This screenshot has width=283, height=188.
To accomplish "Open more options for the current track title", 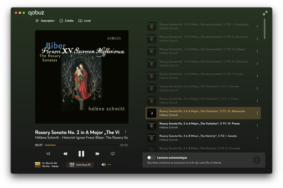I will [x=125, y=132].
